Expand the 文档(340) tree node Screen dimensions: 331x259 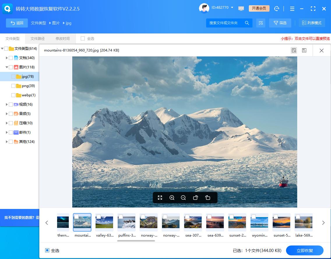(x=7, y=58)
